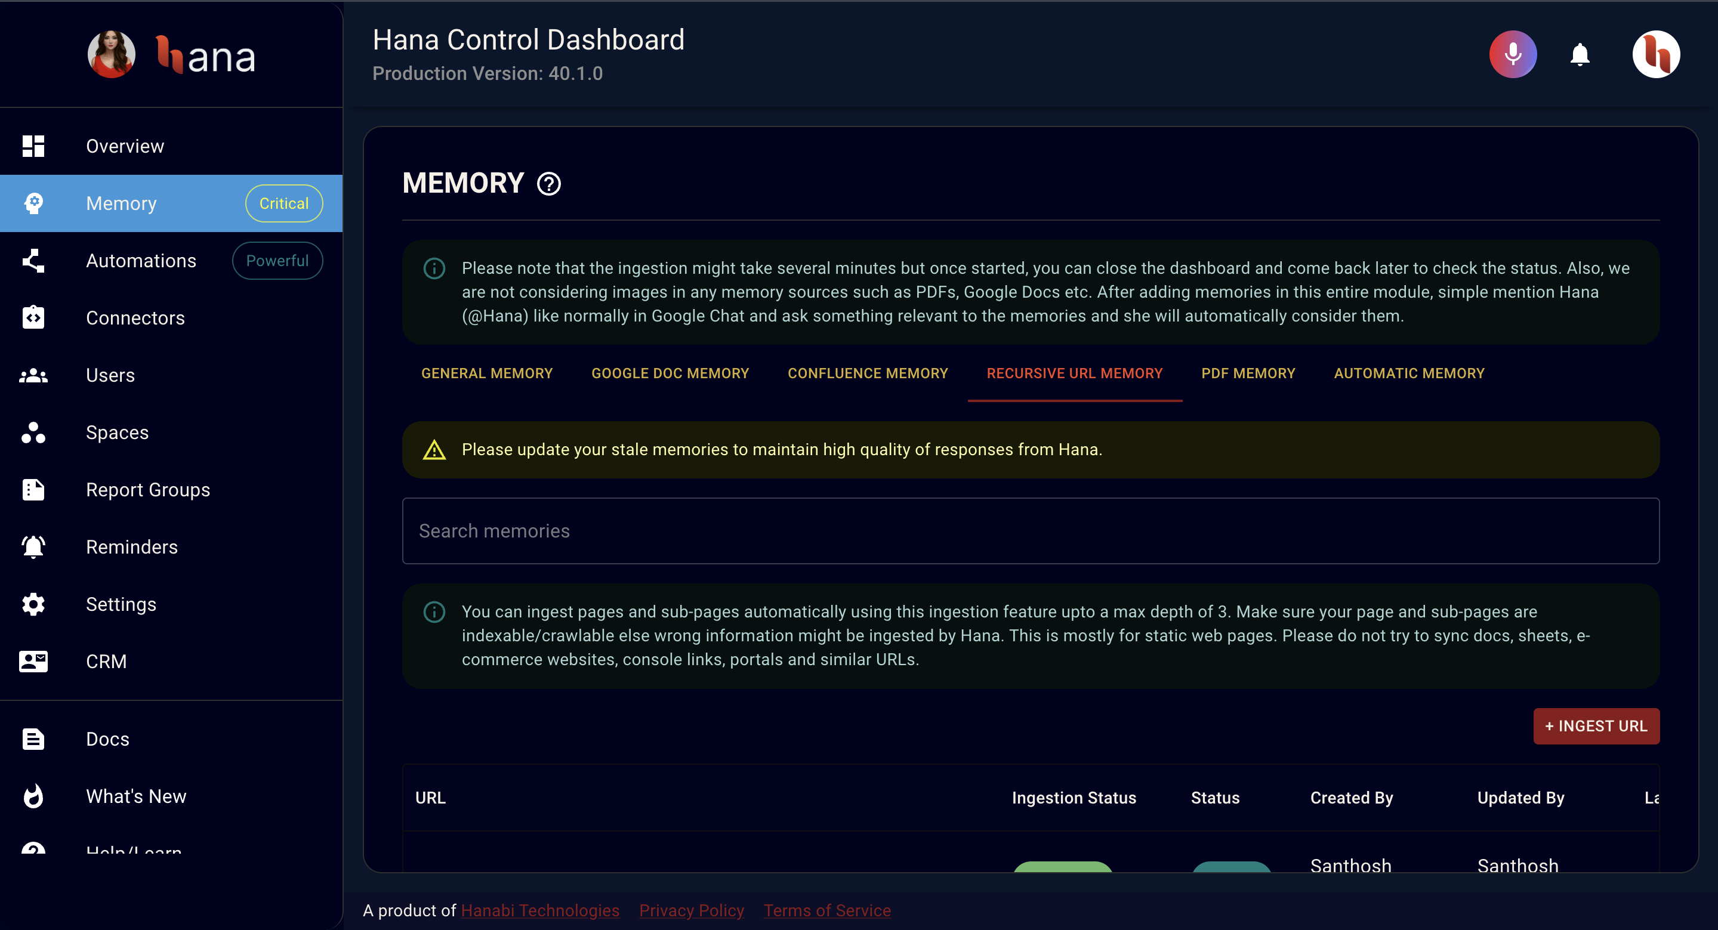Viewport: 1718px width, 930px height.
Task: Click the Overview dashboard grid icon
Action: (x=33, y=146)
